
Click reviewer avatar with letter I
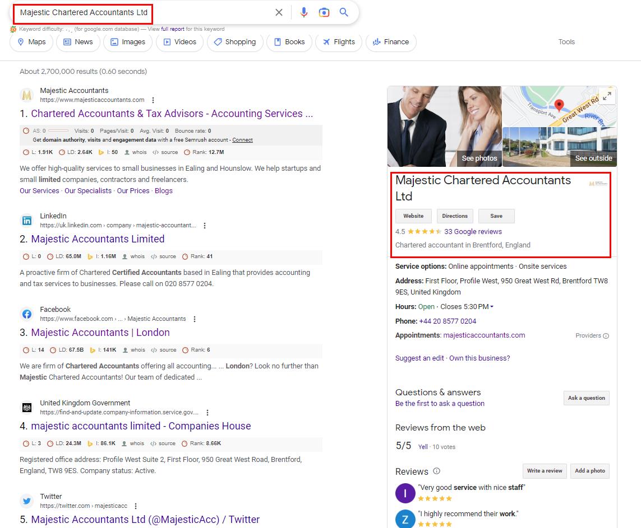[x=405, y=493]
